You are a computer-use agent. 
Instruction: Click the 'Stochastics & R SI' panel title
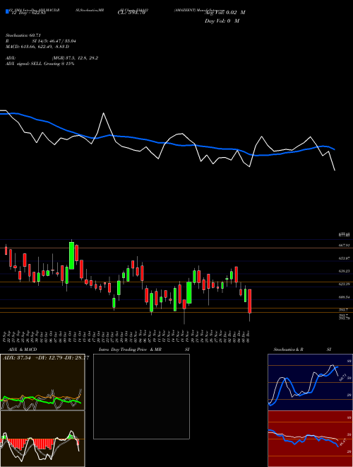pyautogui.click(x=302, y=350)
